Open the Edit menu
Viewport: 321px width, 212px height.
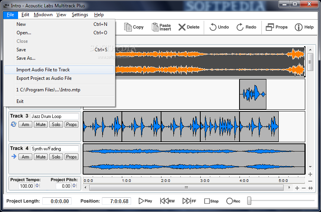pos(25,15)
